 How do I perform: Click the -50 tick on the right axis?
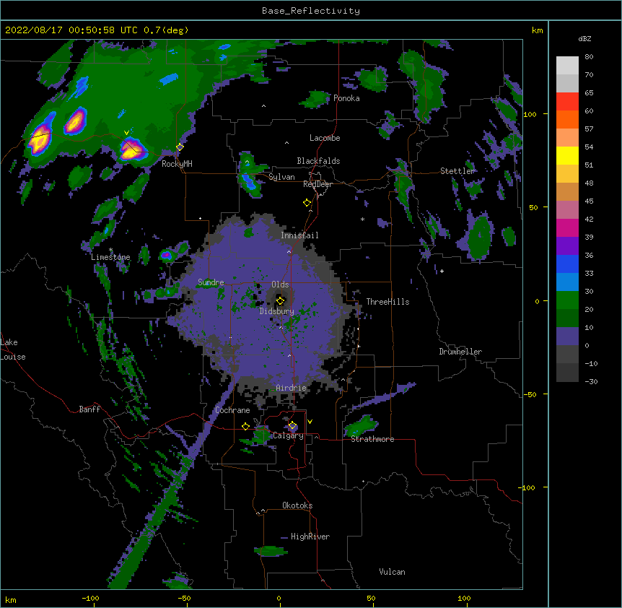530,394
